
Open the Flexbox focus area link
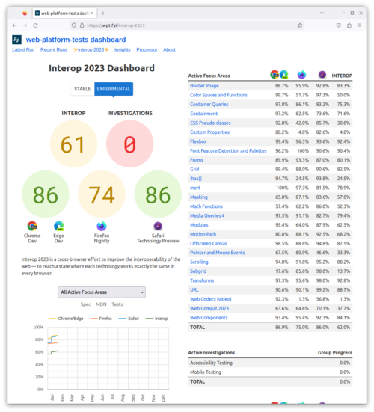(198, 141)
